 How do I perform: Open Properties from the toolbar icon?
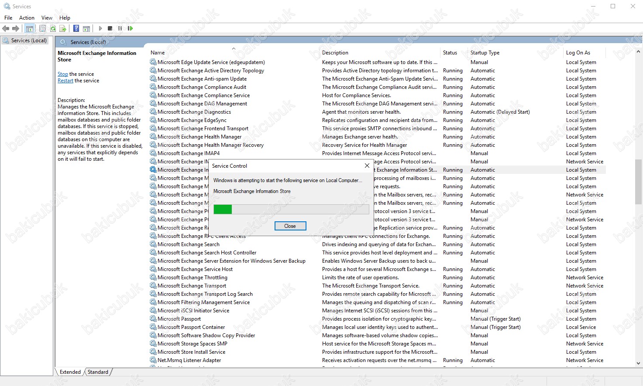coord(42,28)
